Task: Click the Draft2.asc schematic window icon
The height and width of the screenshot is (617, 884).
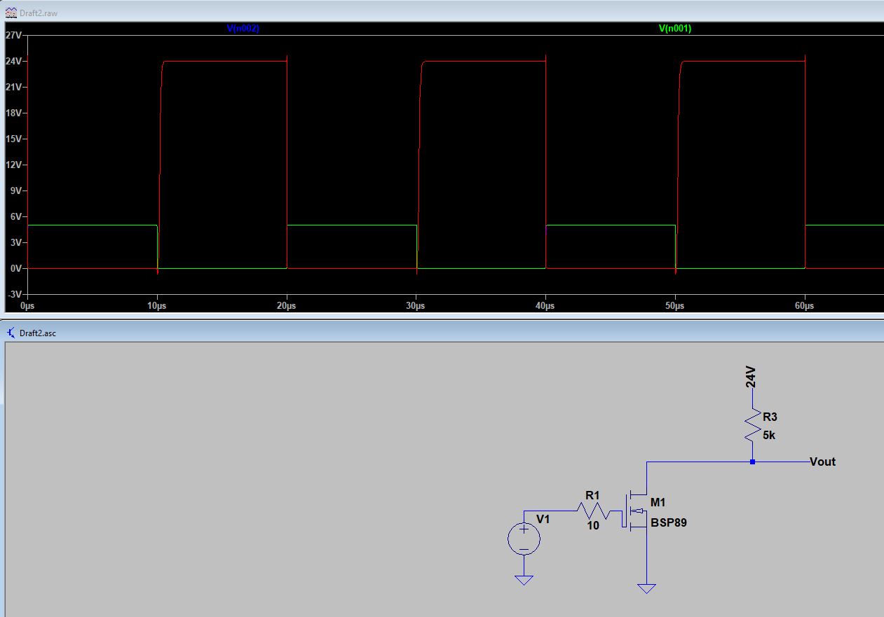Action: (x=11, y=333)
